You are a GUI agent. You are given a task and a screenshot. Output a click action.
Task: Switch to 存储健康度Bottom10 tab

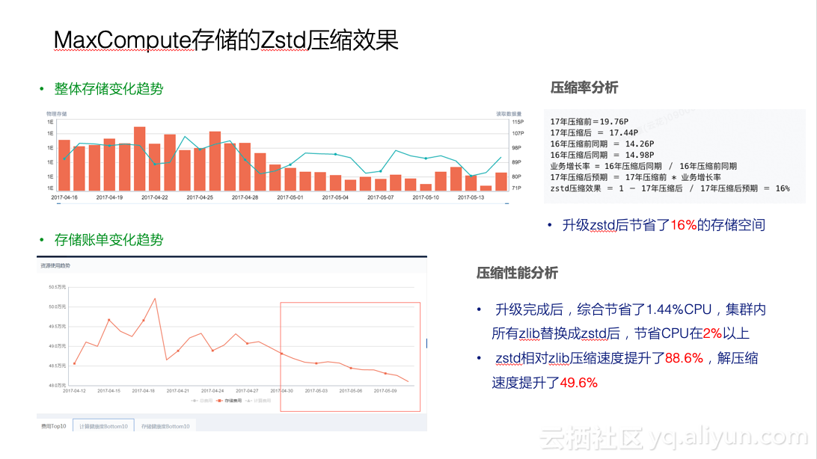pos(165,426)
